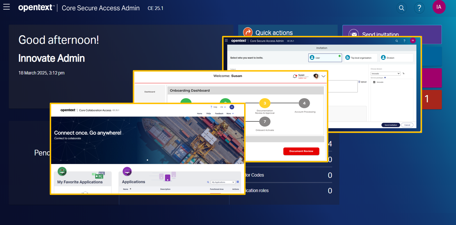Click help icon in the Invitation window header
This screenshot has height=225, width=456.
[x=404, y=41]
